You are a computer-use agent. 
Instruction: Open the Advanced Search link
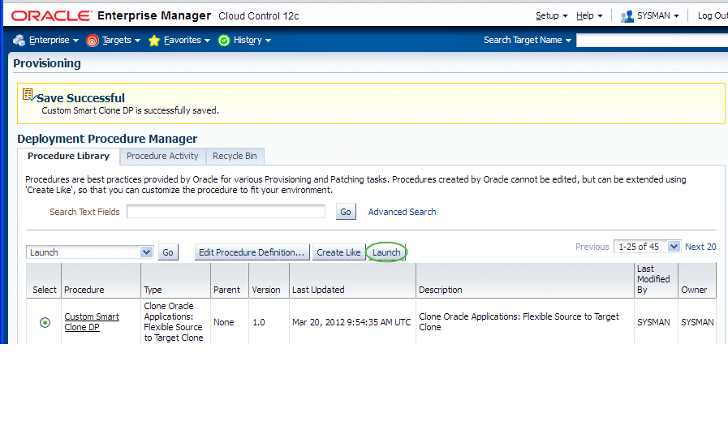pyautogui.click(x=402, y=212)
